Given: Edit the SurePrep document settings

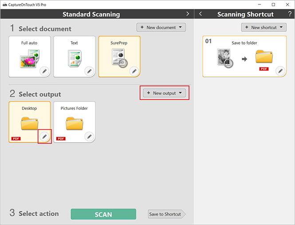Looking at the screenshot, I should [x=134, y=71].
